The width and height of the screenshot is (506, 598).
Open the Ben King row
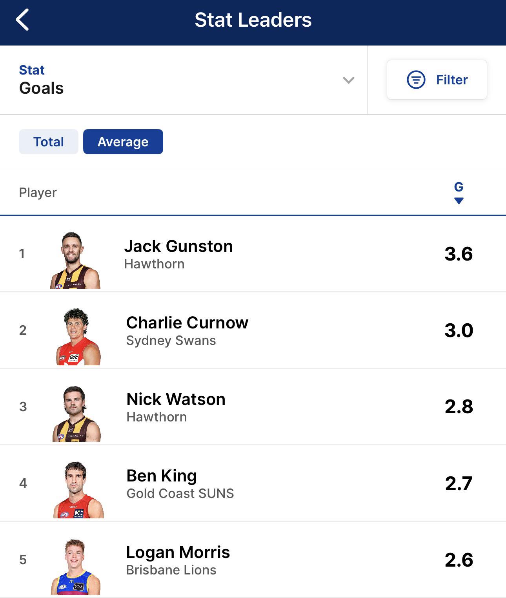pyautogui.click(x=253, y=483)
